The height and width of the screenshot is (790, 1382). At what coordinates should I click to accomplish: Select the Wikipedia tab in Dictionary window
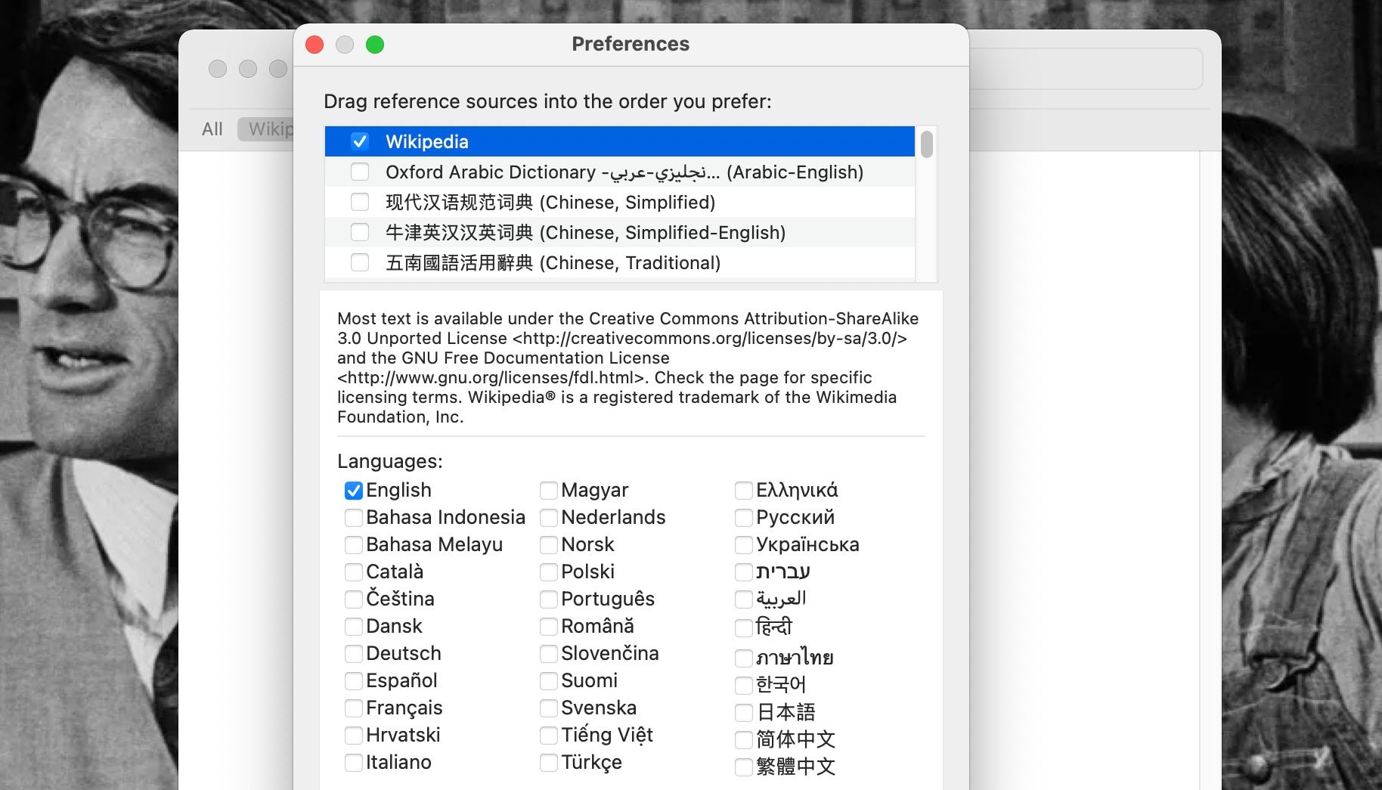coord(266,129)
